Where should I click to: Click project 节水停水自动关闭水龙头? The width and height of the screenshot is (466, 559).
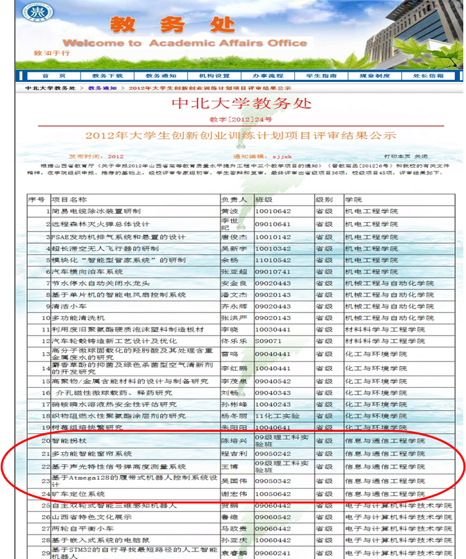click(x=101, y=284)
